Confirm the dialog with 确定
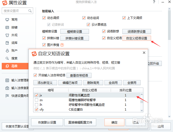 (114, 122)
